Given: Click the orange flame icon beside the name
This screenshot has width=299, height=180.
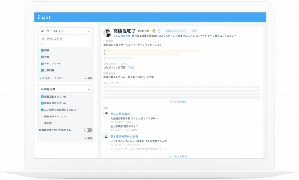Looking at the screenshot, I should point(154,31).
